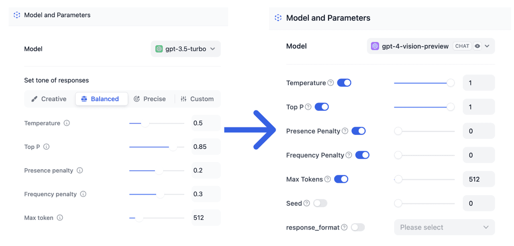
Task: Click info icon beside Presence penalty label
Action: [80, 170]
